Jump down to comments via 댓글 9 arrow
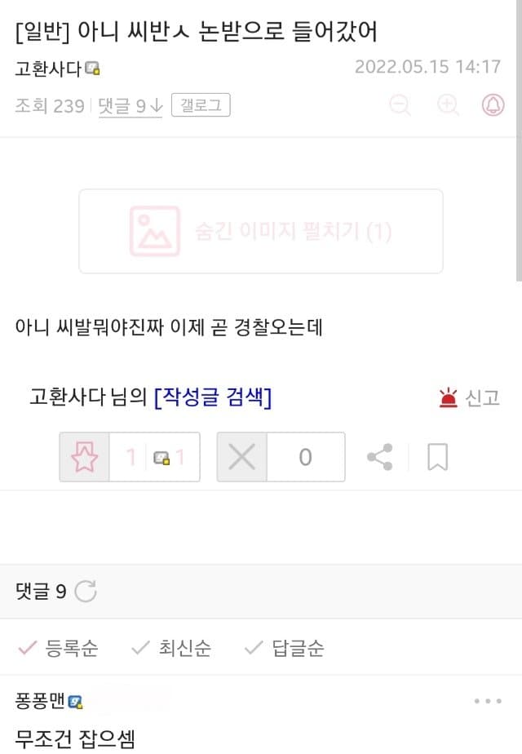522x754 pixels. [130, 105]
